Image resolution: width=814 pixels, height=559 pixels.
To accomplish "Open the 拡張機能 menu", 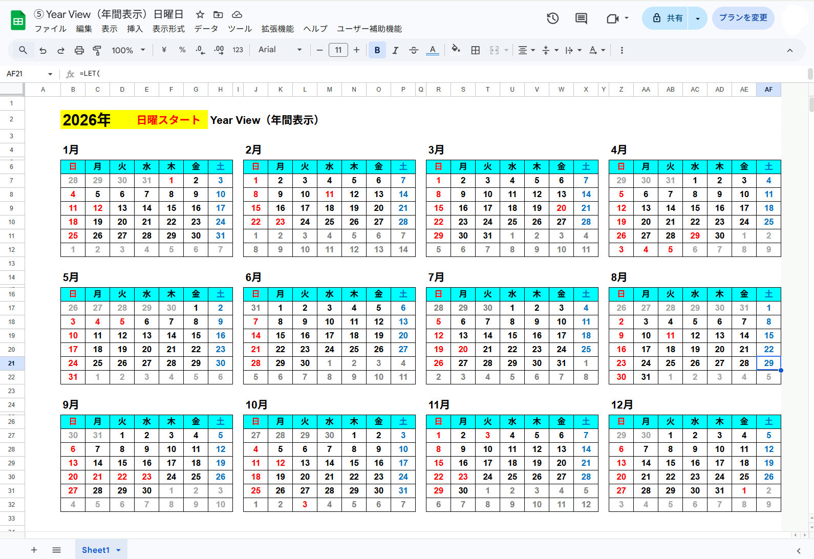I will click(x=277, y=29).
